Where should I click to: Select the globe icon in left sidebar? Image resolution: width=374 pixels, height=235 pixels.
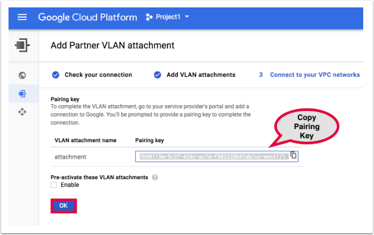click(23, 75)
